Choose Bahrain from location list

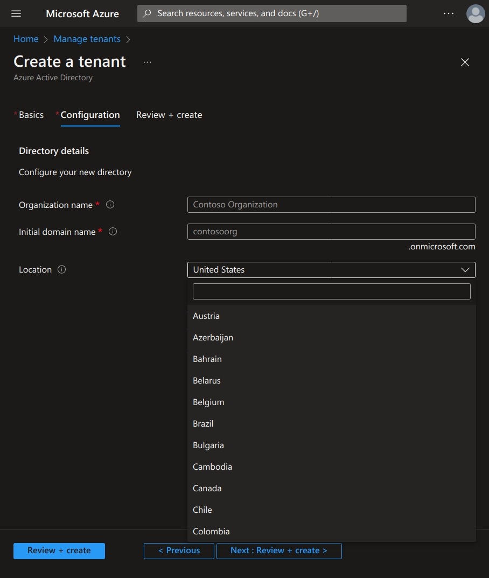[x=332, y=359]
